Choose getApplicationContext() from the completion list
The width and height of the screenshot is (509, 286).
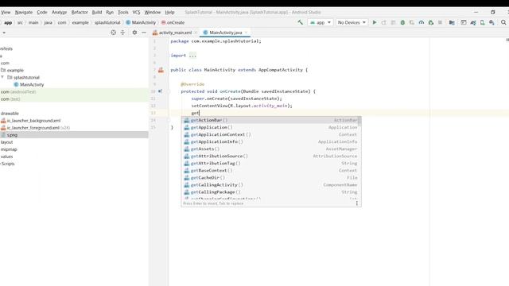[271, 134]
